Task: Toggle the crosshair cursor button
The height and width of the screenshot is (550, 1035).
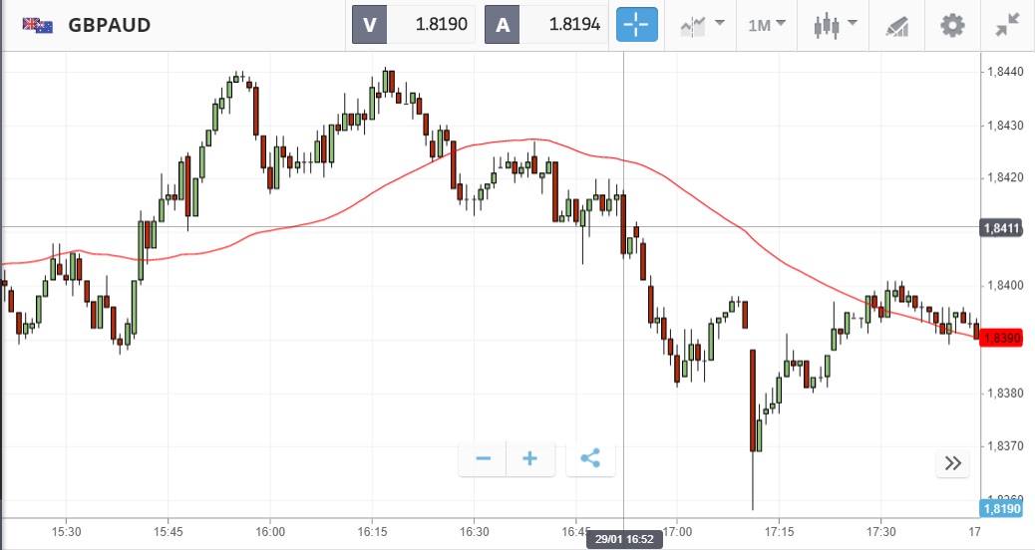Action: point(637,25)
